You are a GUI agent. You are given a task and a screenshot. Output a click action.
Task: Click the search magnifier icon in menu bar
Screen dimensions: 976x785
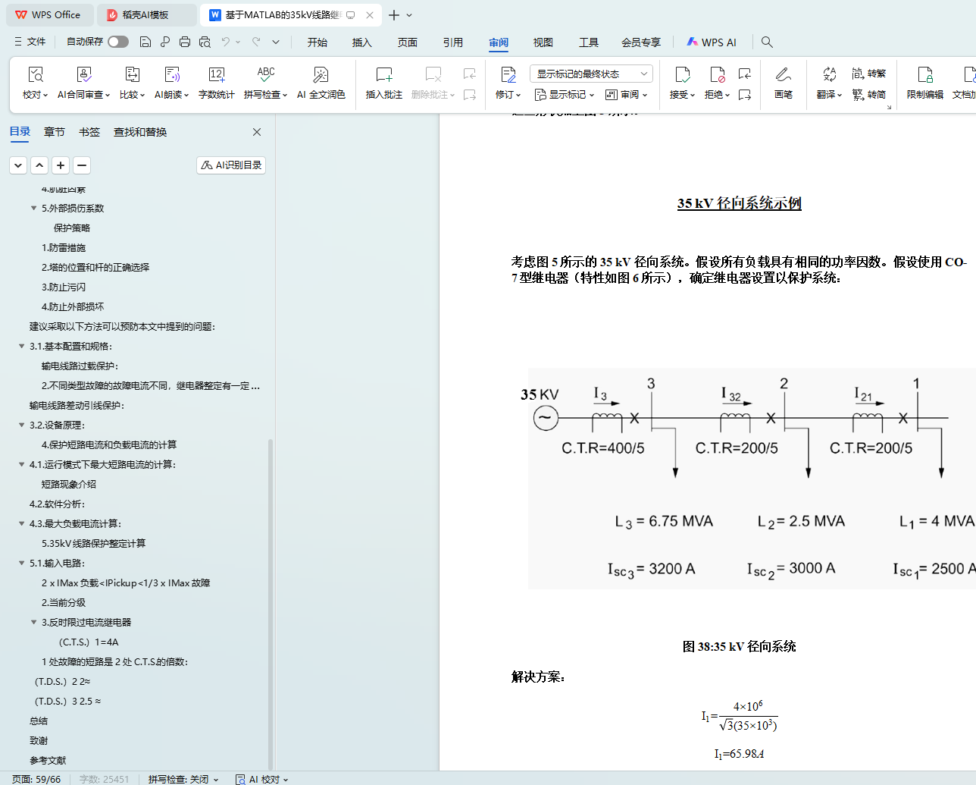tap(767, 42)
